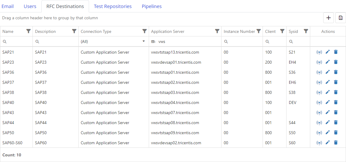Test connection for the SAP21 row
This screenshot has width=346, height=162.
[x=319, y=52]
